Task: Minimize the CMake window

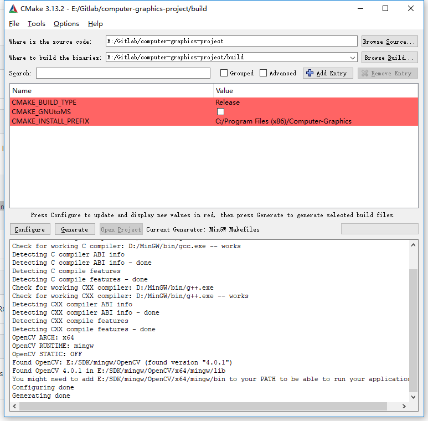Action: (360, 8)
